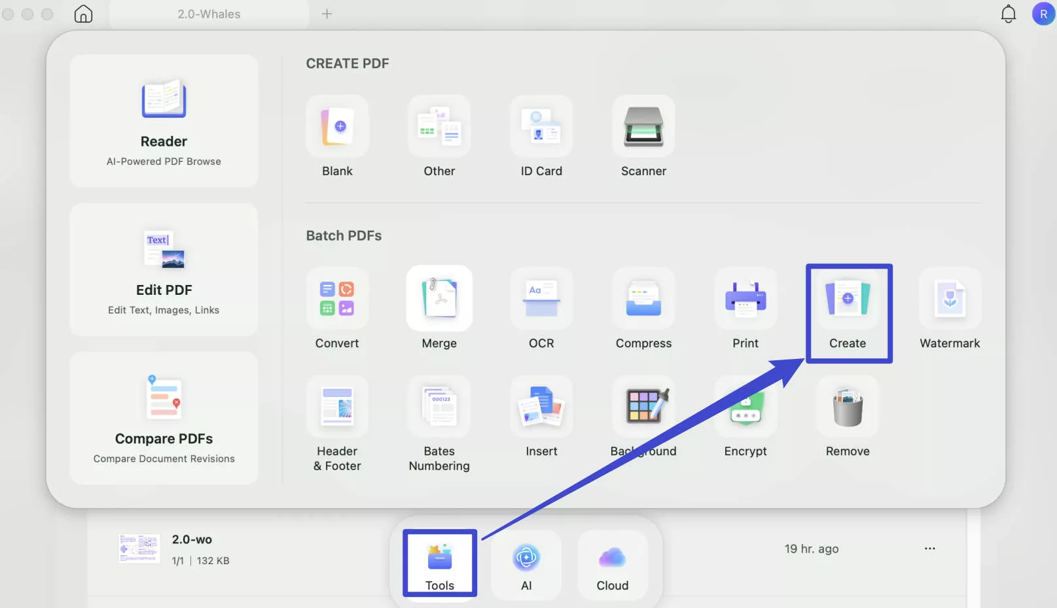This screenshot has width=1057, height=608.
Task: Open the Compress PDFs tool
Action: pyautogui.click(x=643, y=299)
